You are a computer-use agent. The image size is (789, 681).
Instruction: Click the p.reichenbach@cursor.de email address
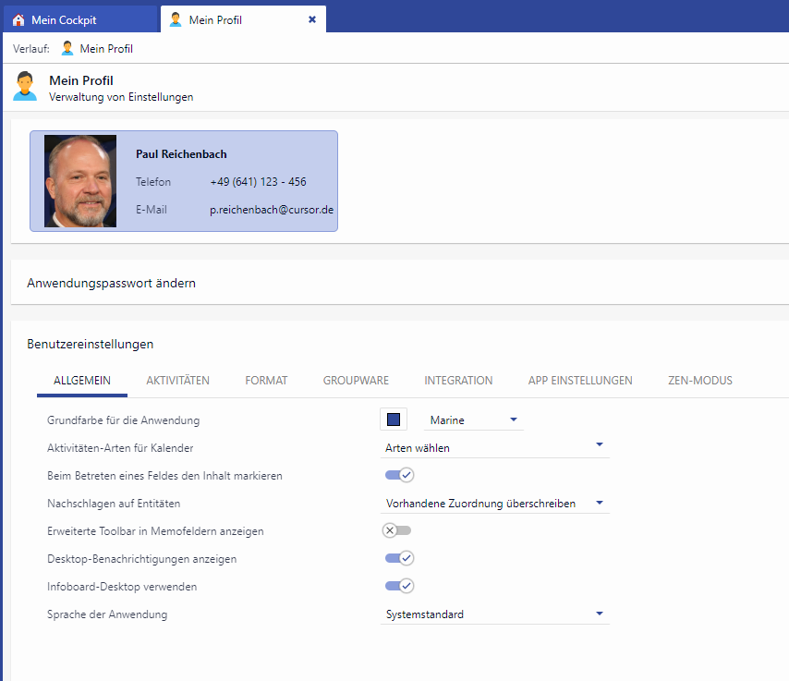(x=272, y=210)
